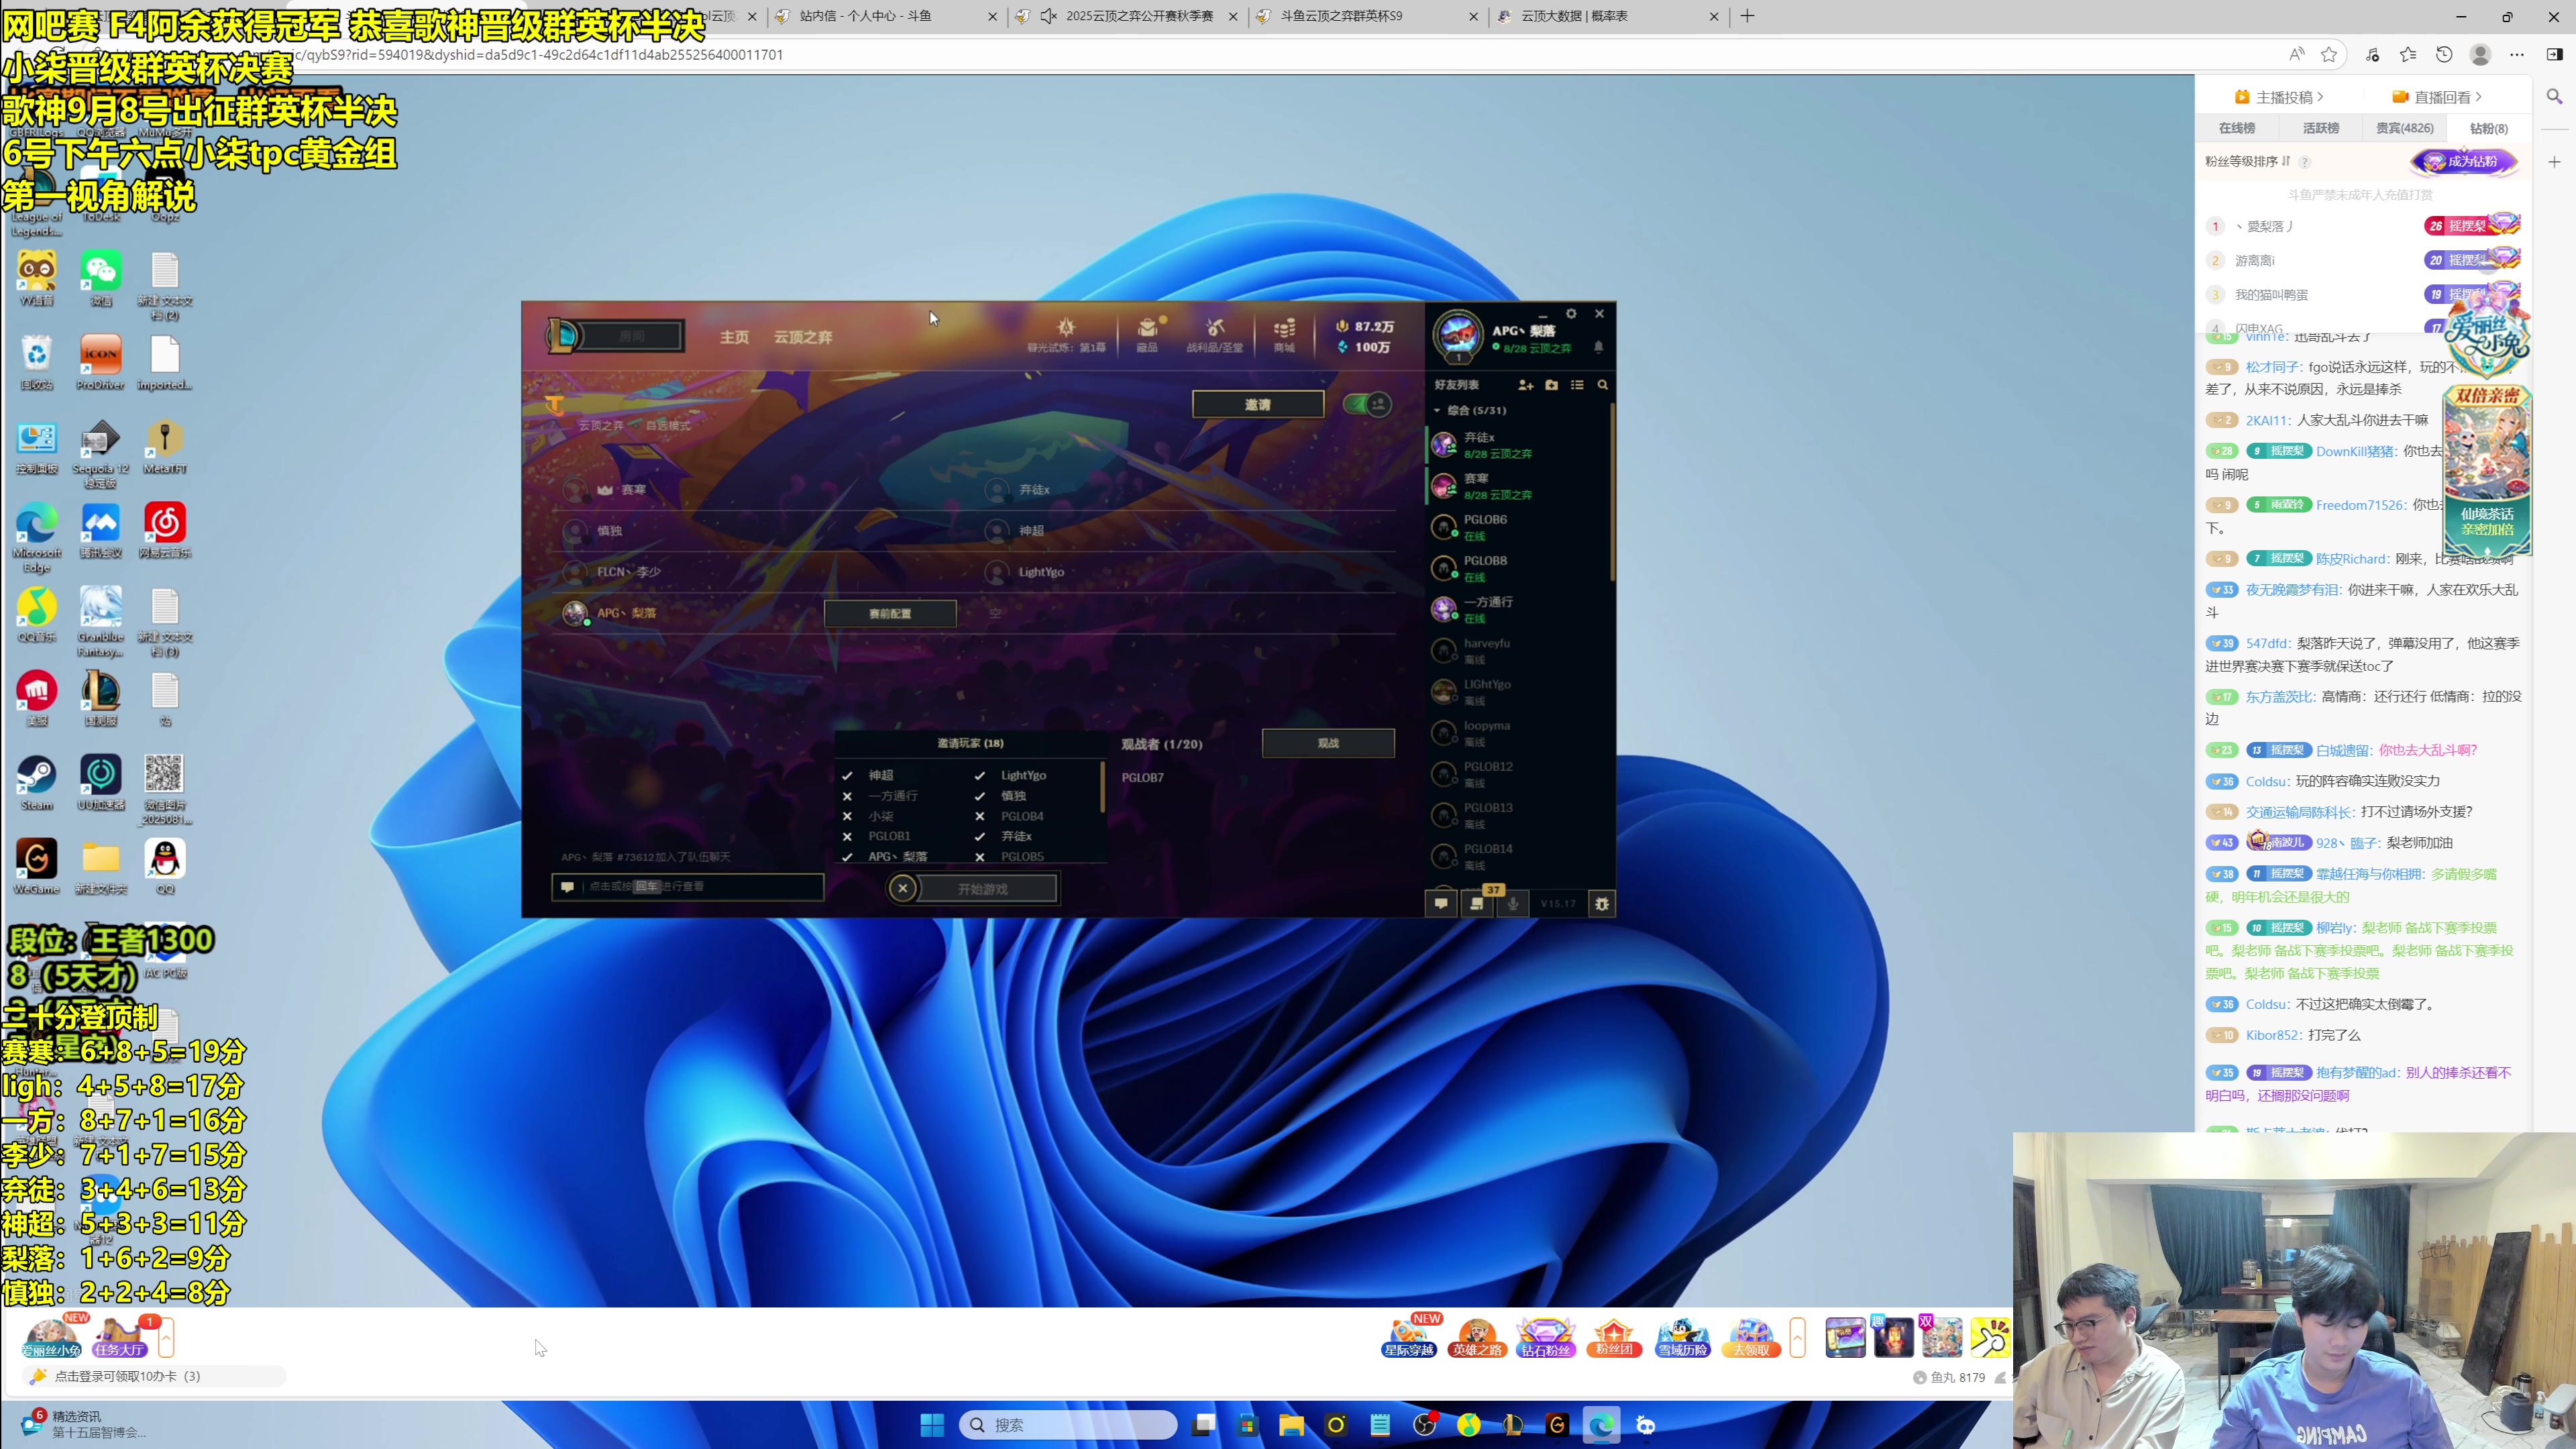The width and height of the screenshot is (2576, 1449).
Task: Open the chat bubble icon at friends panel bottom
Action: coord(1441,903)
